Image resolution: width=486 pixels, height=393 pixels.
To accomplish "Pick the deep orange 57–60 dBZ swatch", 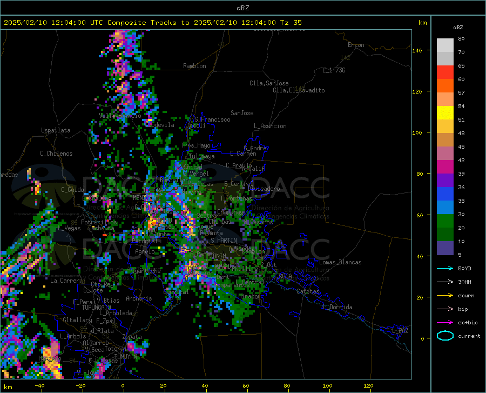I will point(445,86).
